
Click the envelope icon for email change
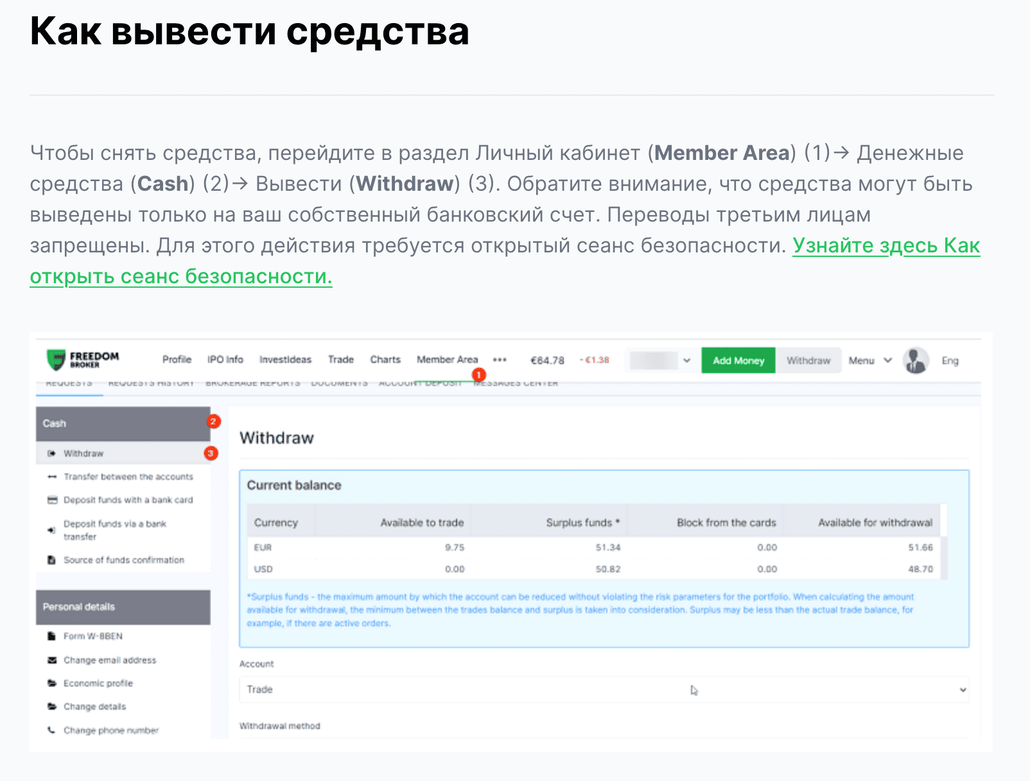pos(52,660)
